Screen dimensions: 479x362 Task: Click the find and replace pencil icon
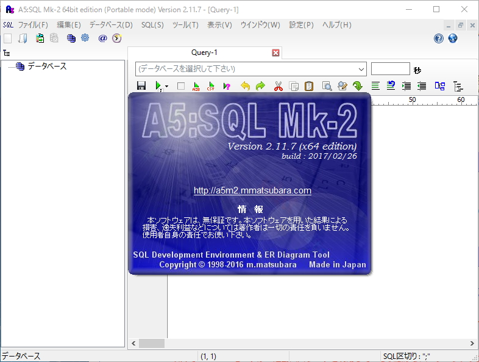342,86
